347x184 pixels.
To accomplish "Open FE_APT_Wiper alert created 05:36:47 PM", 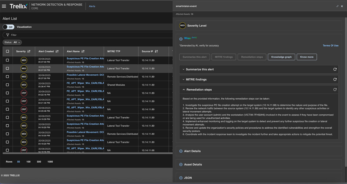I will pyautogui.click(x=85, y=83).
